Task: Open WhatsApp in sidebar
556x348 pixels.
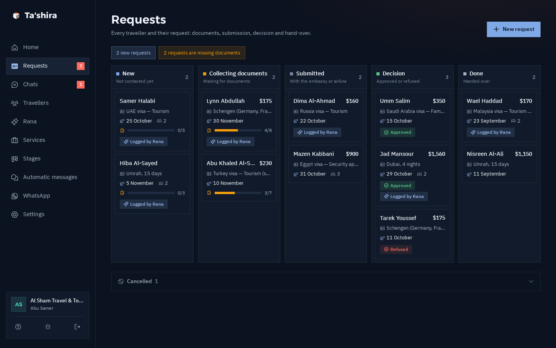Action: point(47,196)
